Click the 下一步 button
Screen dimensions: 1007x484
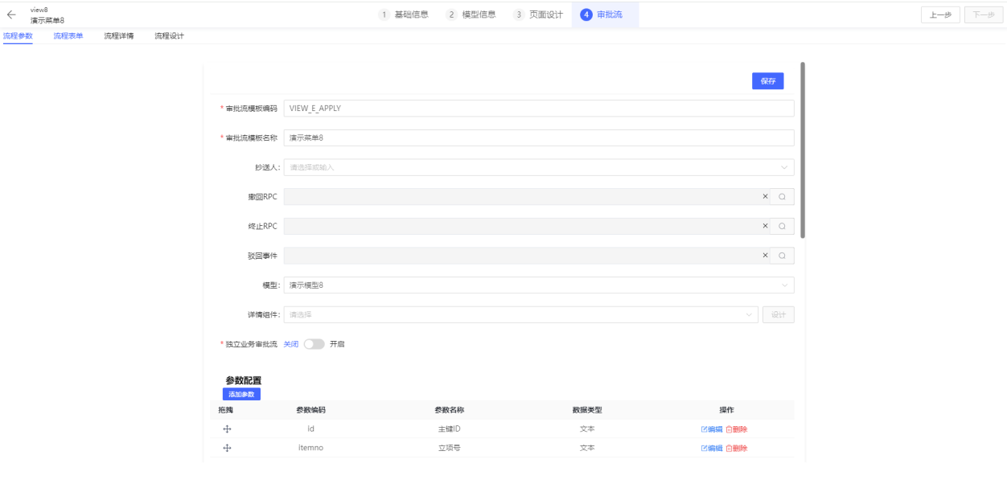pyautogui.click(x=983, y=14)
